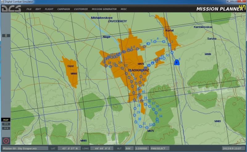Select waypoint 33 on the route
The height and width of the screenshot is (152, 247).
154,124
